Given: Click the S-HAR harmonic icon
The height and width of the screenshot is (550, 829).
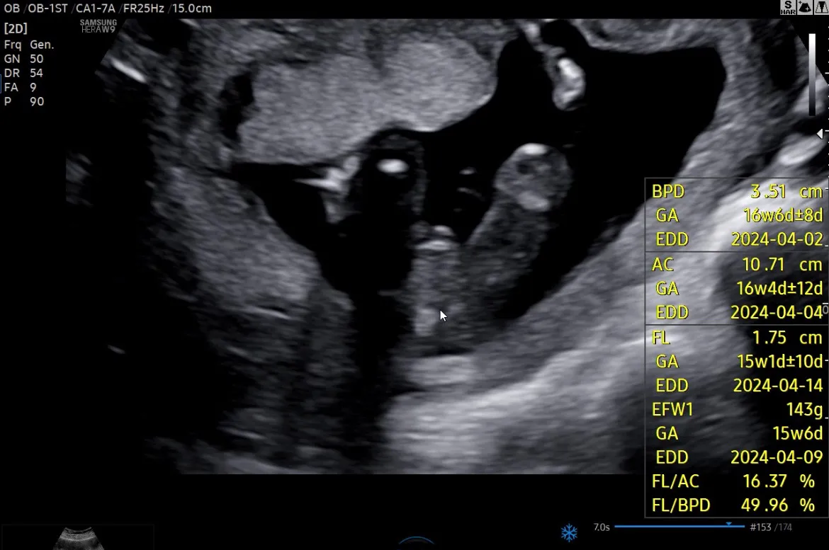Looking at the screenshot, I should coord(788,7).
